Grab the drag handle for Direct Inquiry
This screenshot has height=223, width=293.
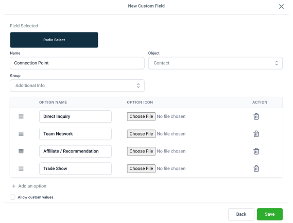[x=21, y=116]
